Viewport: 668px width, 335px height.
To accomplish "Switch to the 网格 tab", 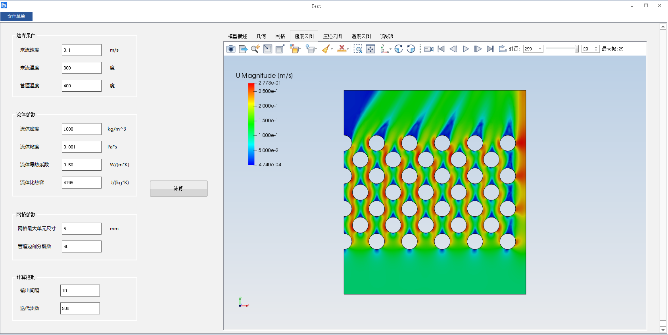I will point(280,36).
